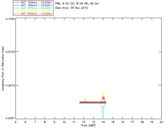Click the x-axis tick label 15
The image size is (166, 132).
point(113,122)
